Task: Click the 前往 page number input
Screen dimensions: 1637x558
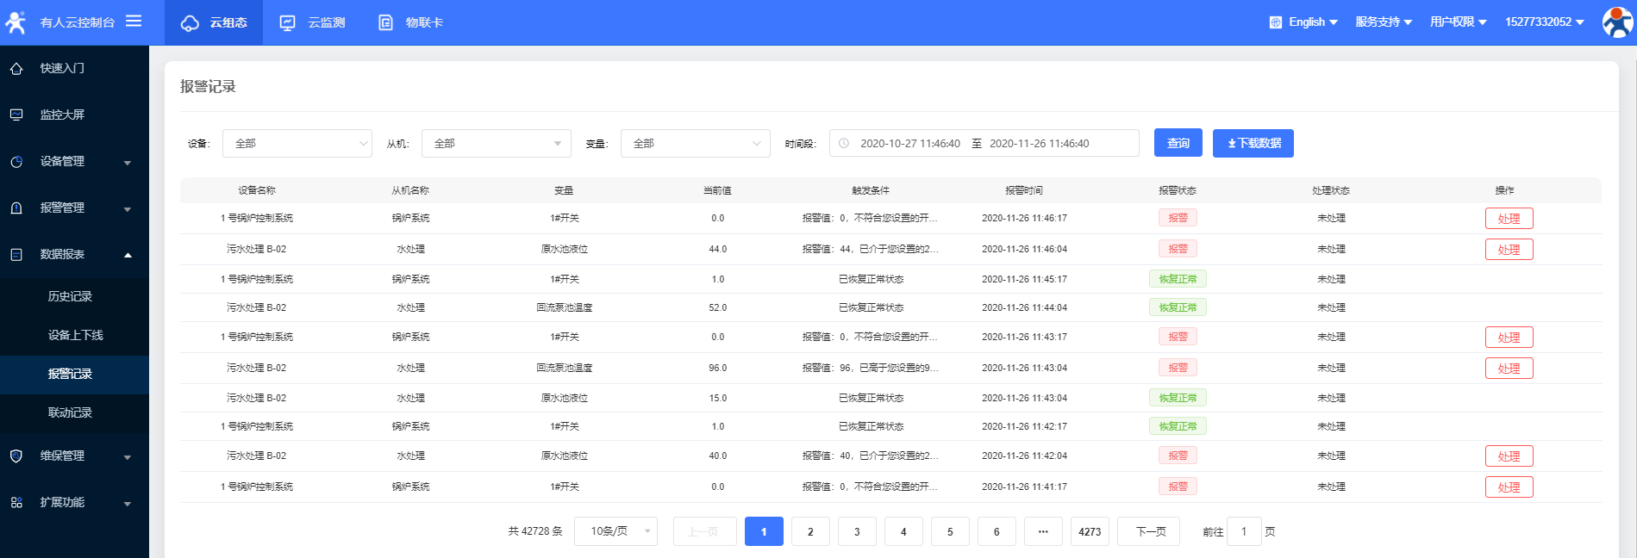Action: coord(1244,531)
